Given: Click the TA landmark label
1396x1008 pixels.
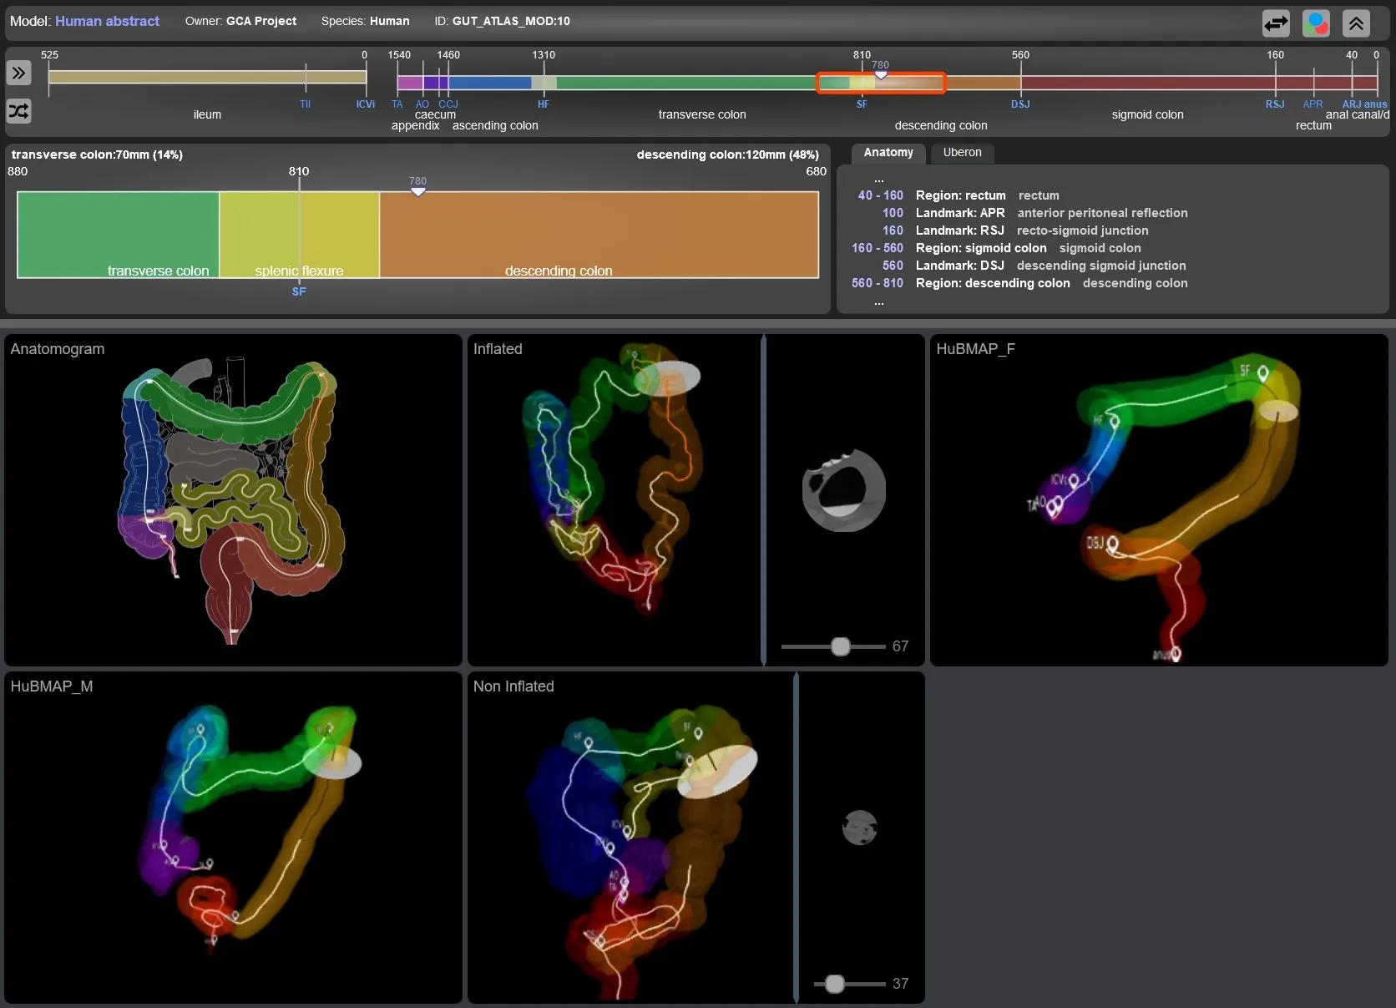Looking at the screenshot, I should click(x=397, y=104).
